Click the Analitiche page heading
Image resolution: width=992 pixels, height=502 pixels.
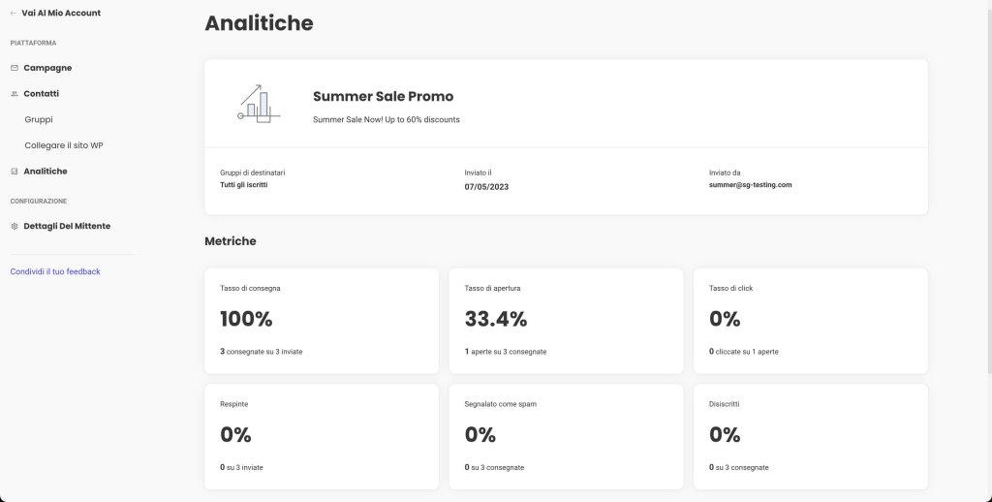point(259,23)
